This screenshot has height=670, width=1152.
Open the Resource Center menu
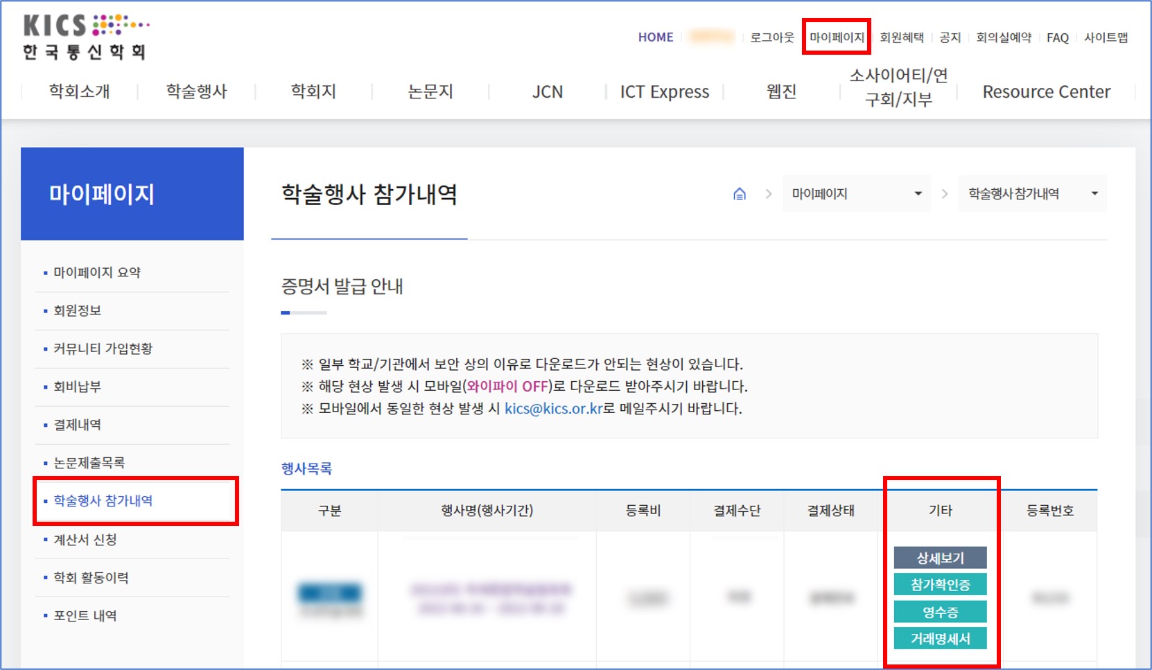tap(1046, 91)
